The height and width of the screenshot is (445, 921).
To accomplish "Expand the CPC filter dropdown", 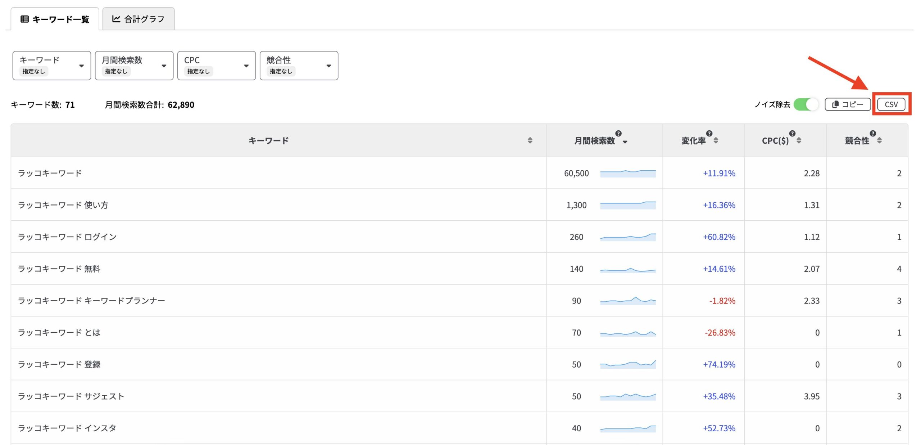I will [216, 66].
